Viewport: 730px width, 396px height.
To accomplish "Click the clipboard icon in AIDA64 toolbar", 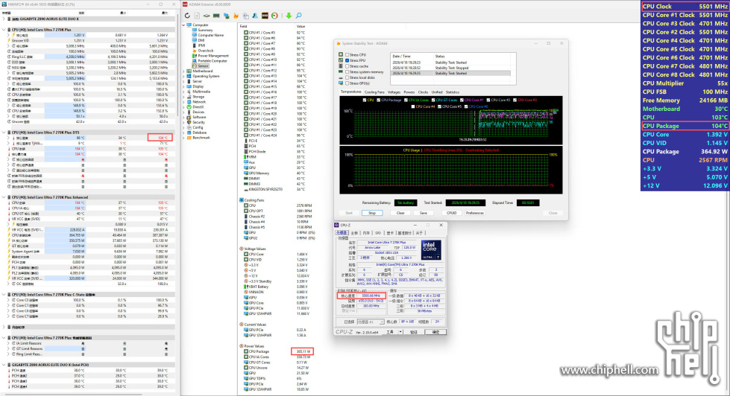I will 246,16.
